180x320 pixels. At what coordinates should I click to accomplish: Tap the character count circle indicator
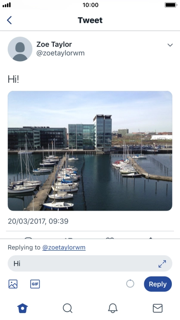130,284
